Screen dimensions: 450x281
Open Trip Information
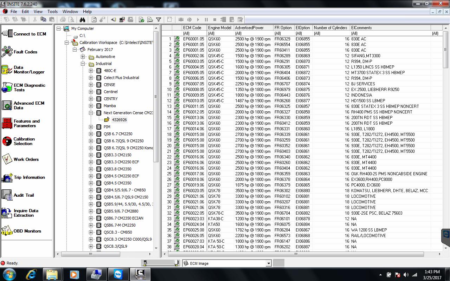(x=24, y=177)
